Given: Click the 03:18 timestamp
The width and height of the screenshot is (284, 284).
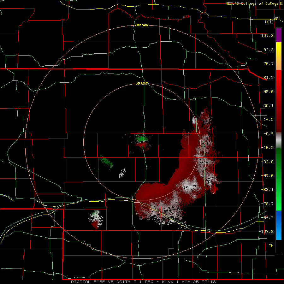Looking at the screenshot, I should [208, 282].
